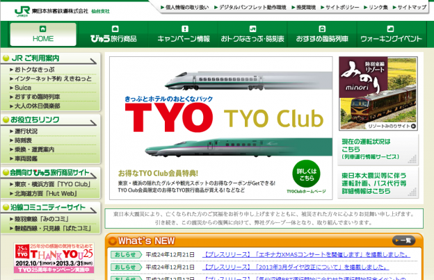
Task: Click the arrow icon by リゾートみのりサイト
Action: 413,126
